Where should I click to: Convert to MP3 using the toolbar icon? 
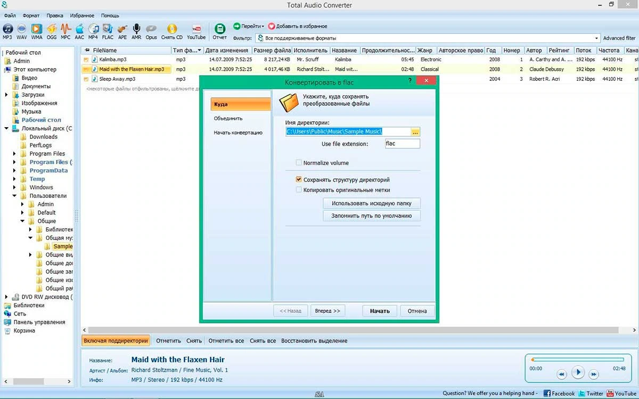[7, 31]
